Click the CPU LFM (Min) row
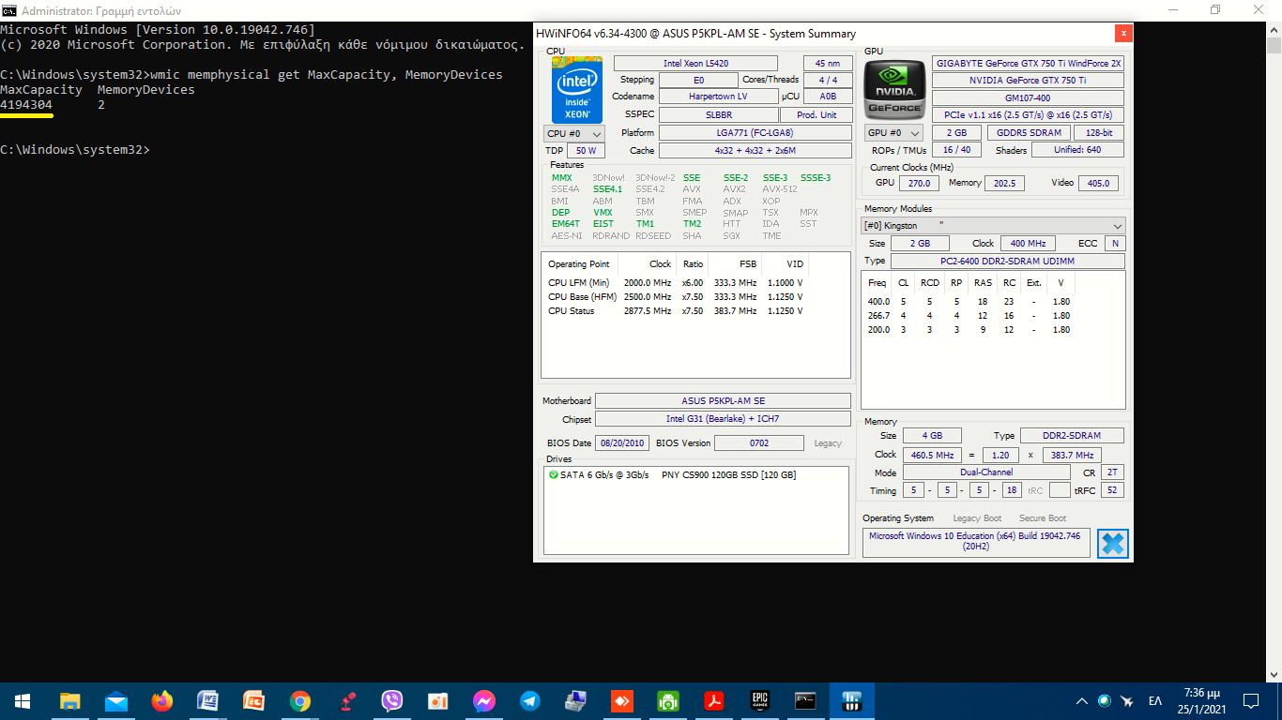Viewport: 1282px width, 720px height. (676, 282)
